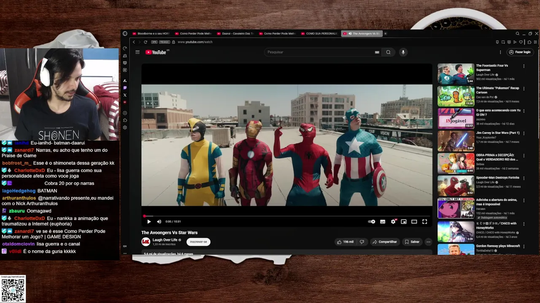Open extensions cube in Opera sidebar
This screenshot has width=540, height=303.
point(125,120)
